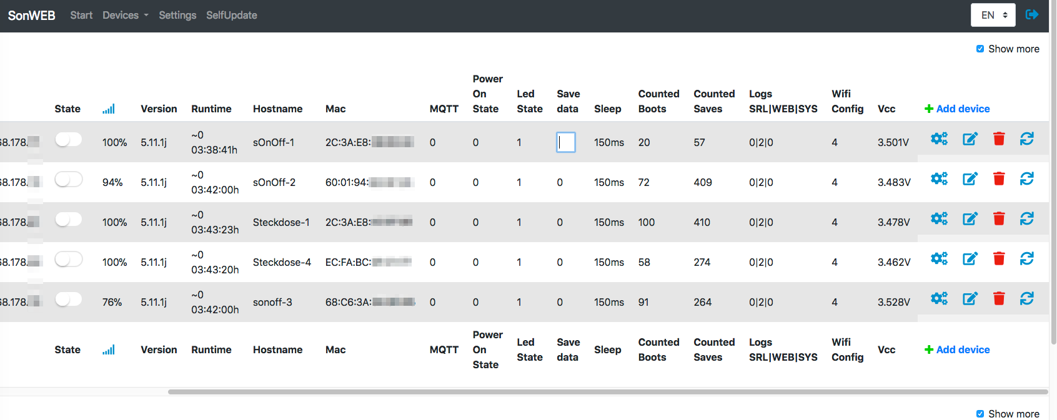Click the Mac address starting EC:FA:BC

(368, 262)
